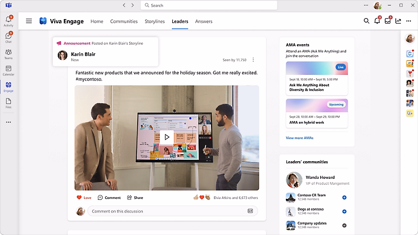Open the profile avatar in title bar
This screenshot has height=235, width=418.
[x=377, y=6]
